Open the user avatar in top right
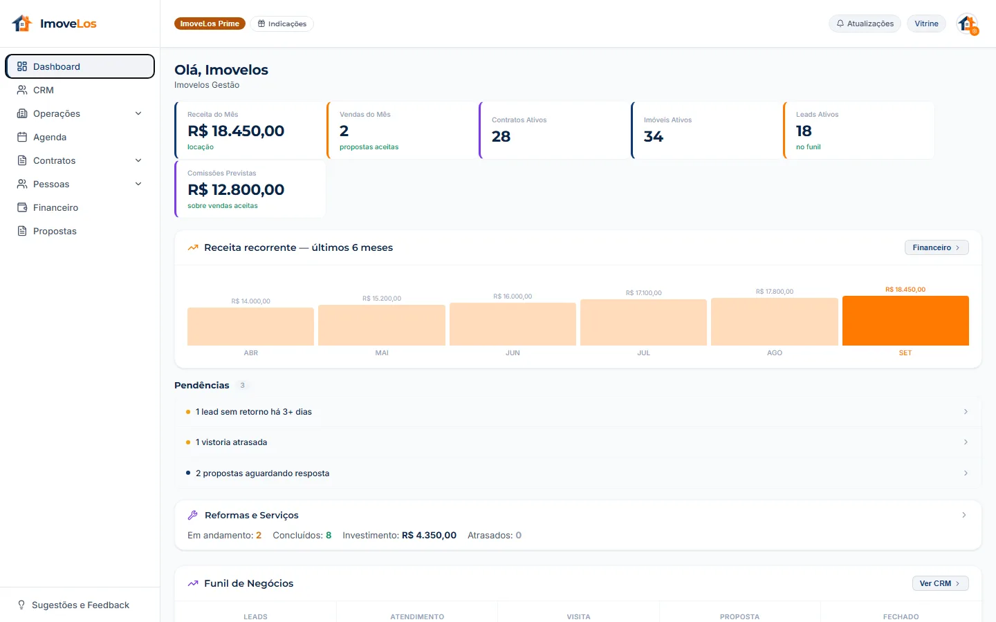 [967, 23]
